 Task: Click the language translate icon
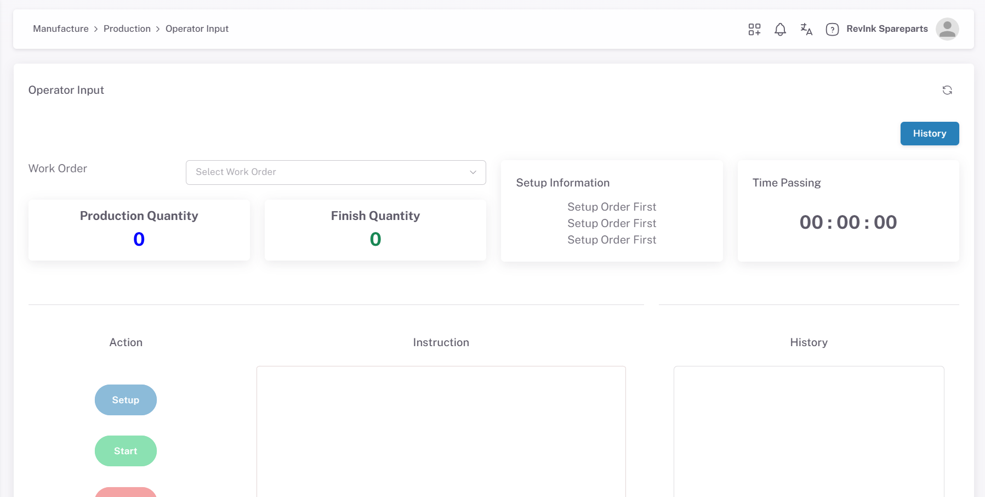806,29
